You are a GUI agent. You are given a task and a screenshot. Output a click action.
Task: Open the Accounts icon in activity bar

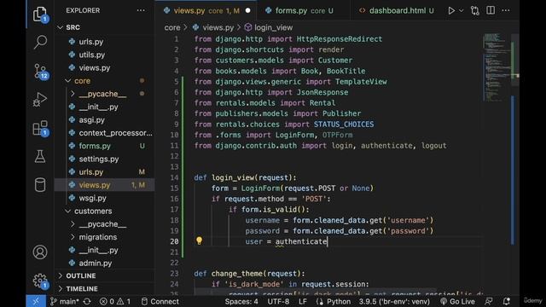[40, 252]
